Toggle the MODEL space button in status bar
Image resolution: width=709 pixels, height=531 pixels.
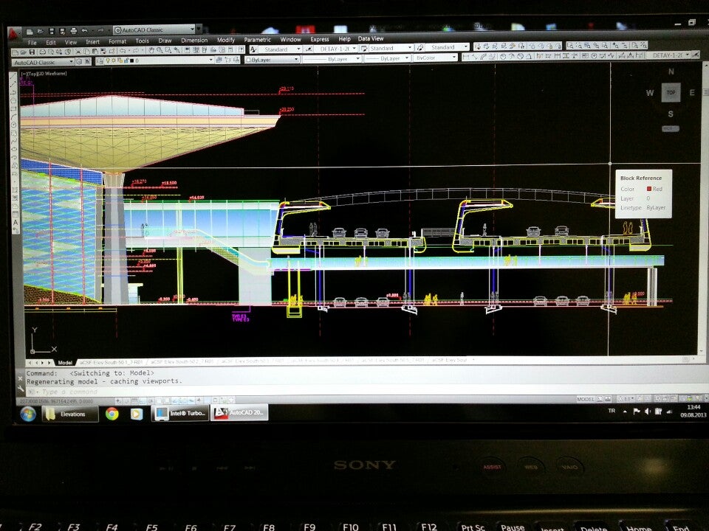586,399
